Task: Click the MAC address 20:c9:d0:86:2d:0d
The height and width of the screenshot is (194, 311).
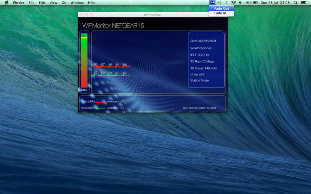Action: pyautogui.click(x=203, y=41)
